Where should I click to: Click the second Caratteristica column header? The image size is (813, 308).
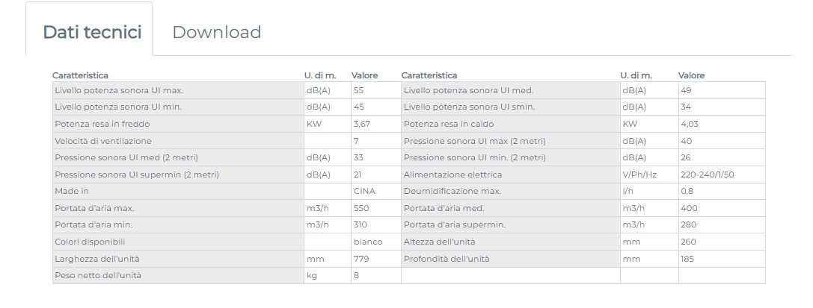pos(429,75)
